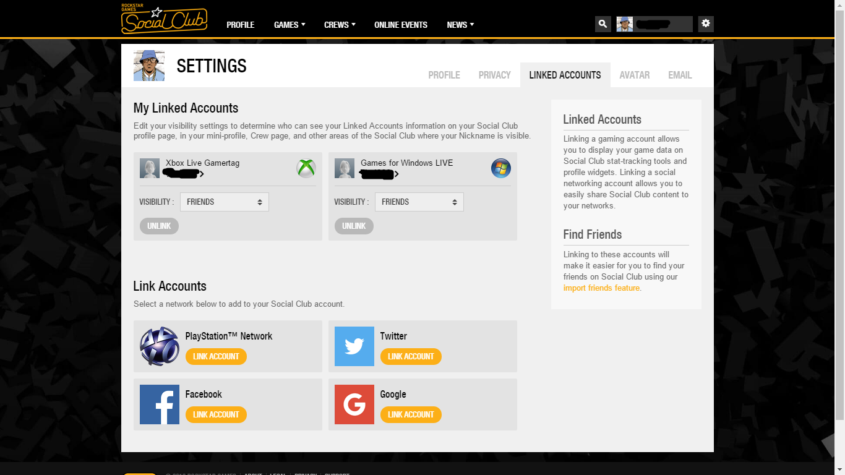This screenshot has height=475, width=845.
Task: Link a Google account
Action: (x=411, y=414)
